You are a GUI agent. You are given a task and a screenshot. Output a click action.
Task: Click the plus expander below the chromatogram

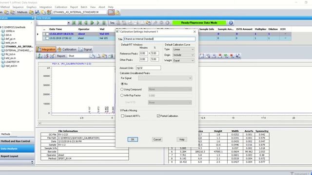coord(40,123)
